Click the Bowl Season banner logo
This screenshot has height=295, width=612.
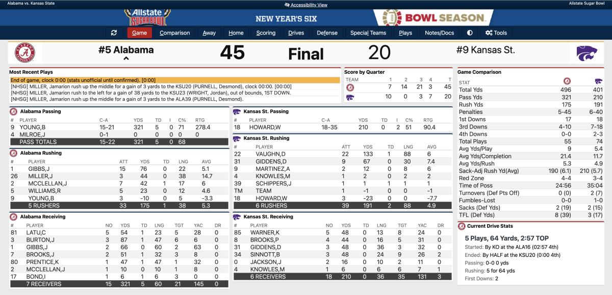tap(436, 17)
